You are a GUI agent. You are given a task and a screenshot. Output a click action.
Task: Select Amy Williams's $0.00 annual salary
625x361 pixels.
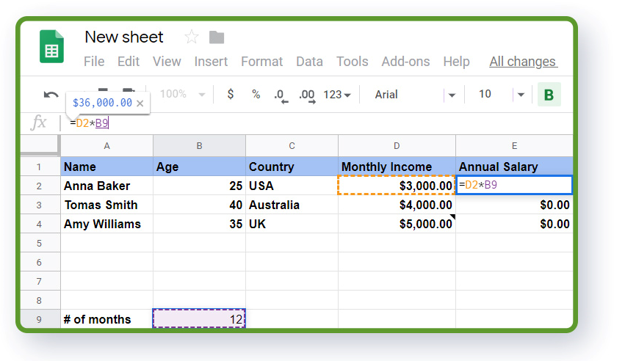coord(514,224)
